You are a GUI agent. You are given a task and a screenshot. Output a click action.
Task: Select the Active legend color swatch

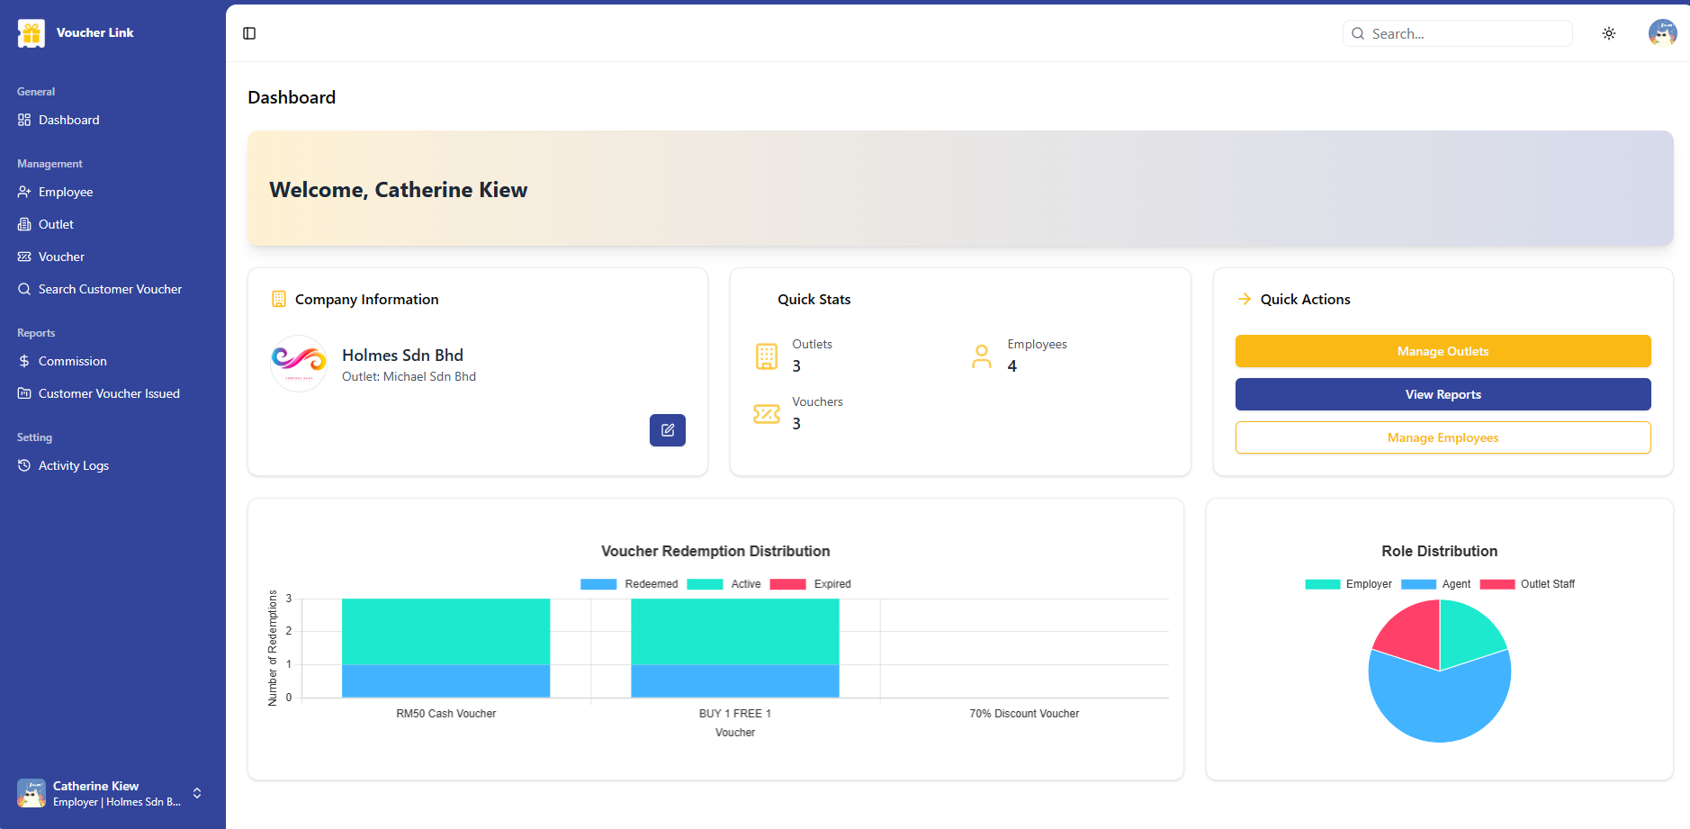click(705, 584)
